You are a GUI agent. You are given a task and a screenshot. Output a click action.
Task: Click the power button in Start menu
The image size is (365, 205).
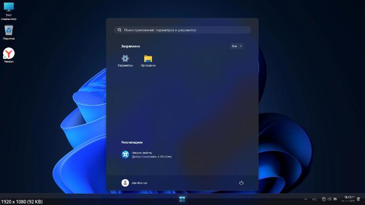click(241, 183)
